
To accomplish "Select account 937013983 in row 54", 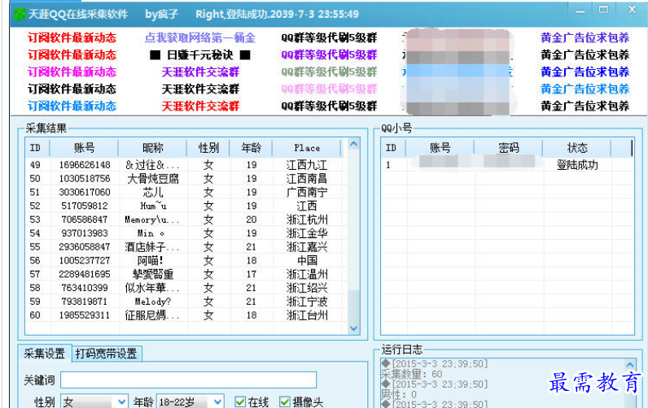I will point(85,233).
